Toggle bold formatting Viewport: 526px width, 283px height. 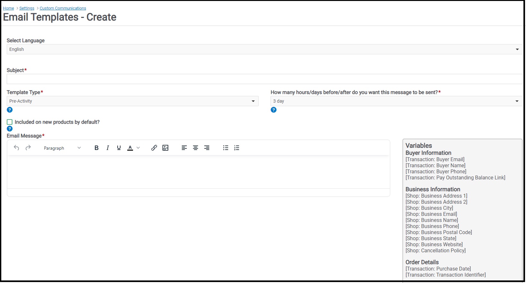click(96, 148)
